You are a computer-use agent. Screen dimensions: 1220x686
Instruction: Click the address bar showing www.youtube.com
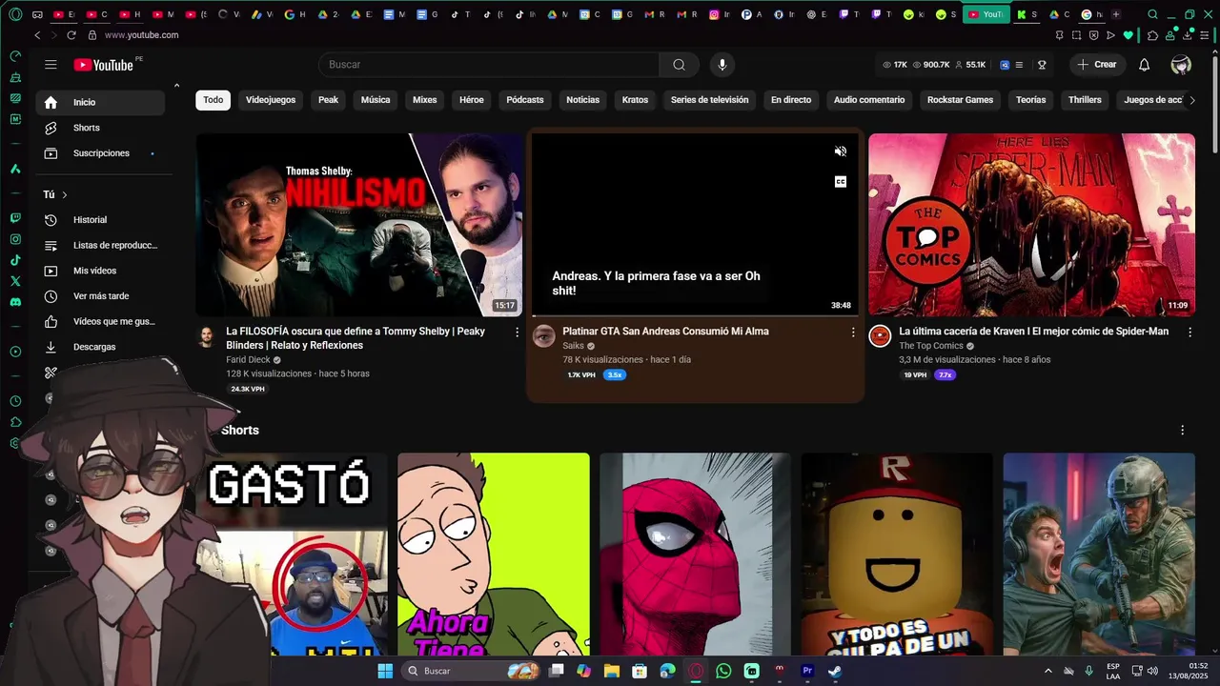tap(141, 35)
